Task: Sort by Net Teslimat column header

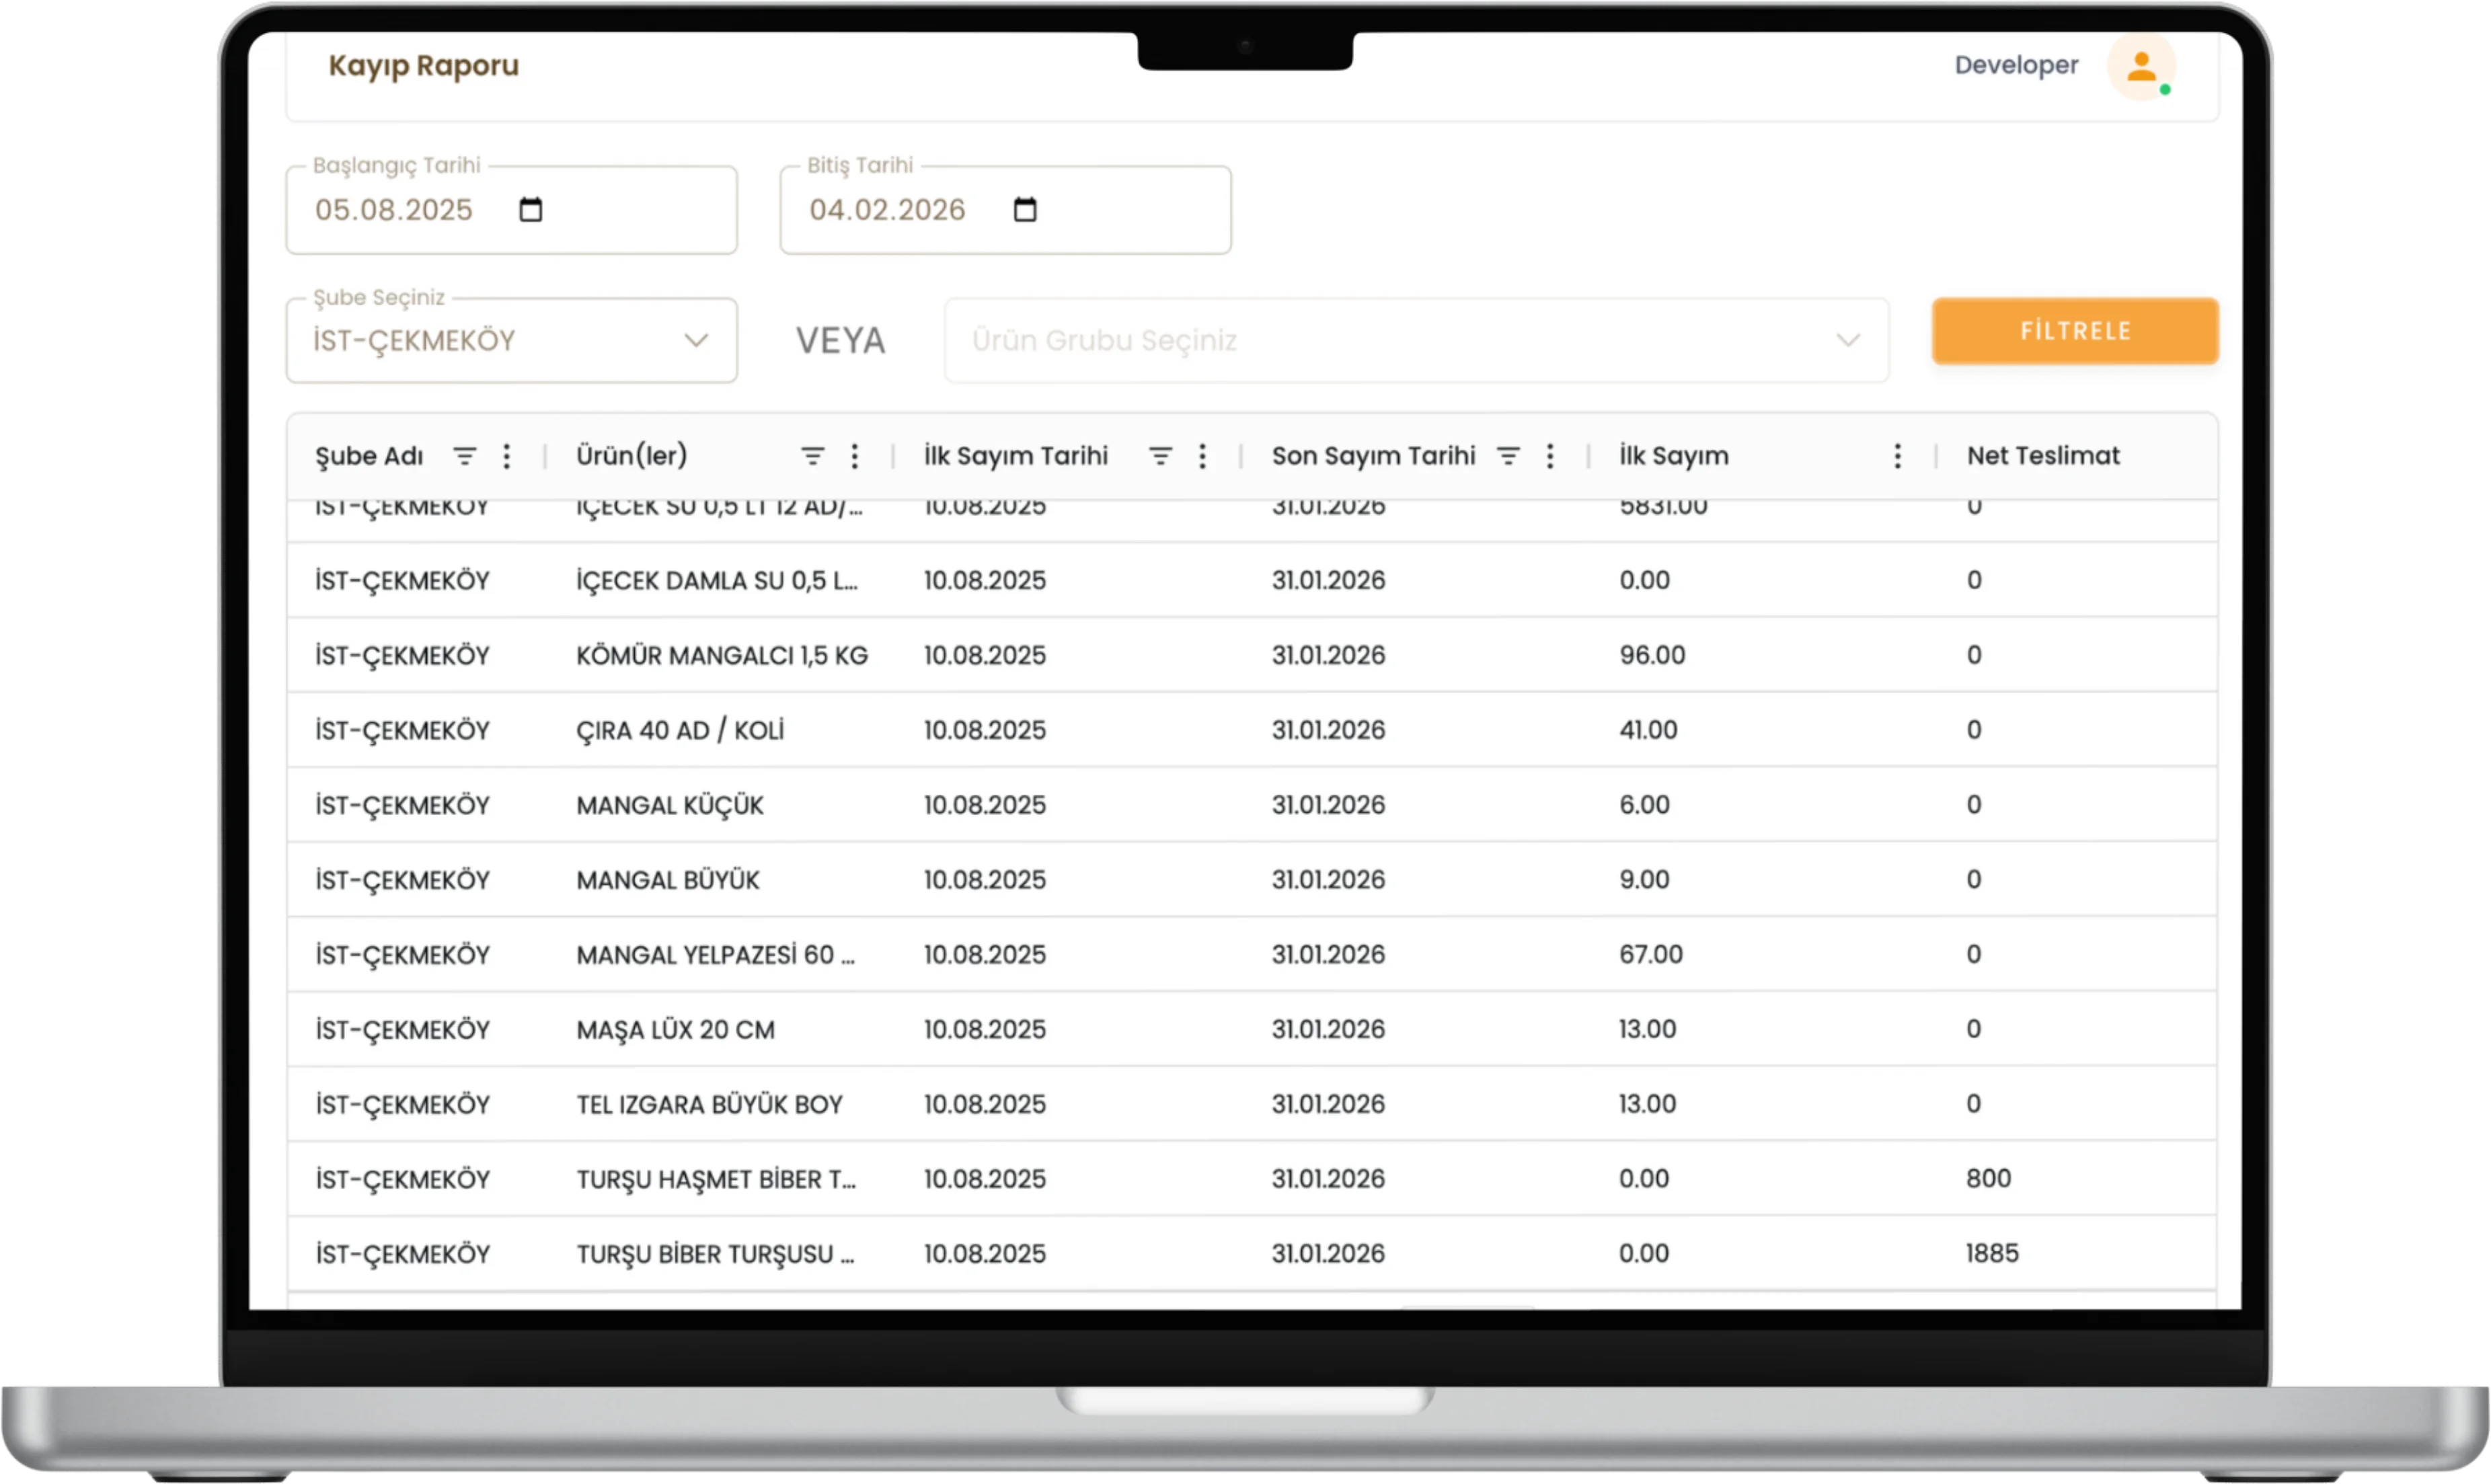Action: 2042,456
